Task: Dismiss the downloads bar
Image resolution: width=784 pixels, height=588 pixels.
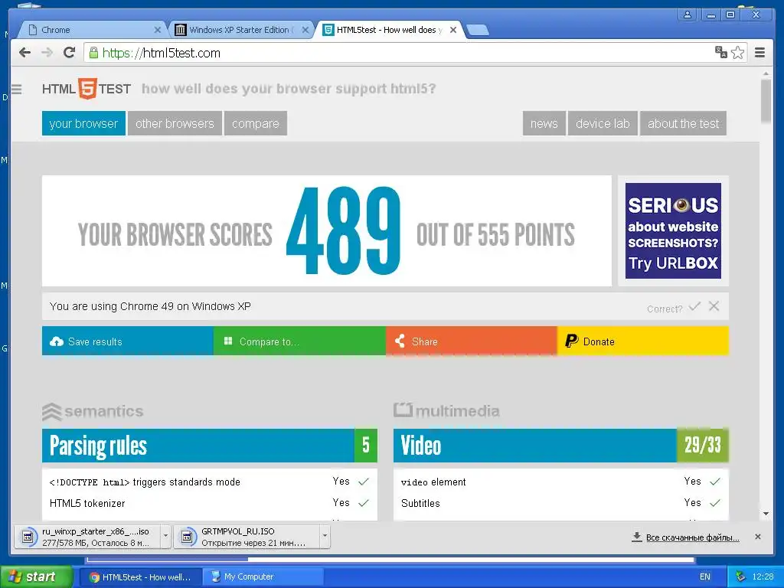Action: (x=757, y=537)
